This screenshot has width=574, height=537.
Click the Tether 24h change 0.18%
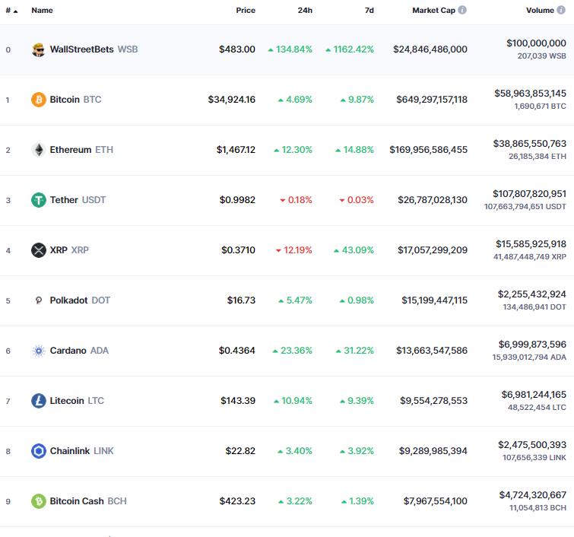(297, 199)
